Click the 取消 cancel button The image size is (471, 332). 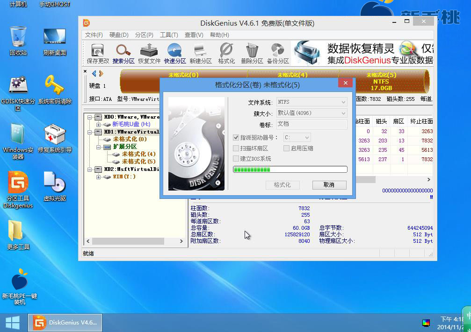point(329,185)
